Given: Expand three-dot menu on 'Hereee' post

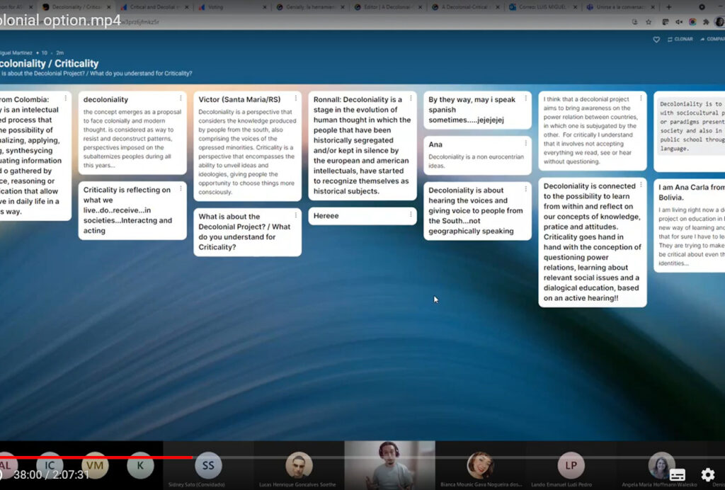Looking at the screenshot, I should click(411, 215).
